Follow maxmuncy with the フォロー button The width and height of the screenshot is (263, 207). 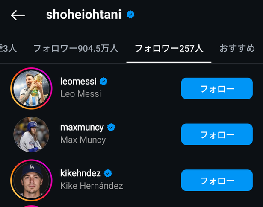(x=217, y=134)
